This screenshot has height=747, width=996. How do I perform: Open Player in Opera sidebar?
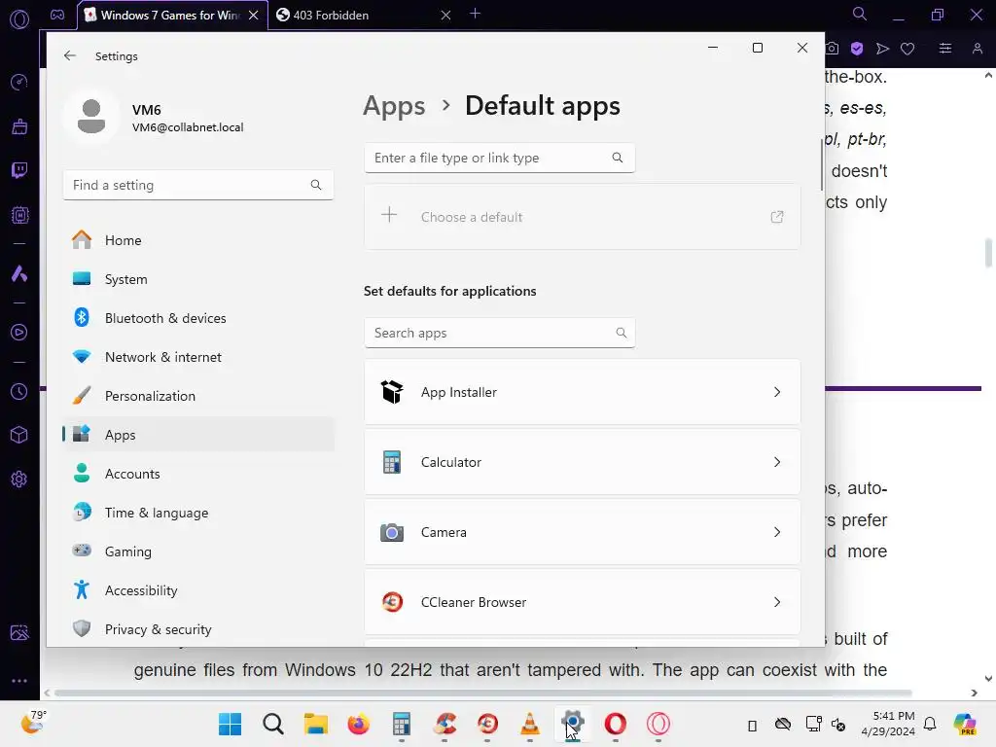coord(19,333)
